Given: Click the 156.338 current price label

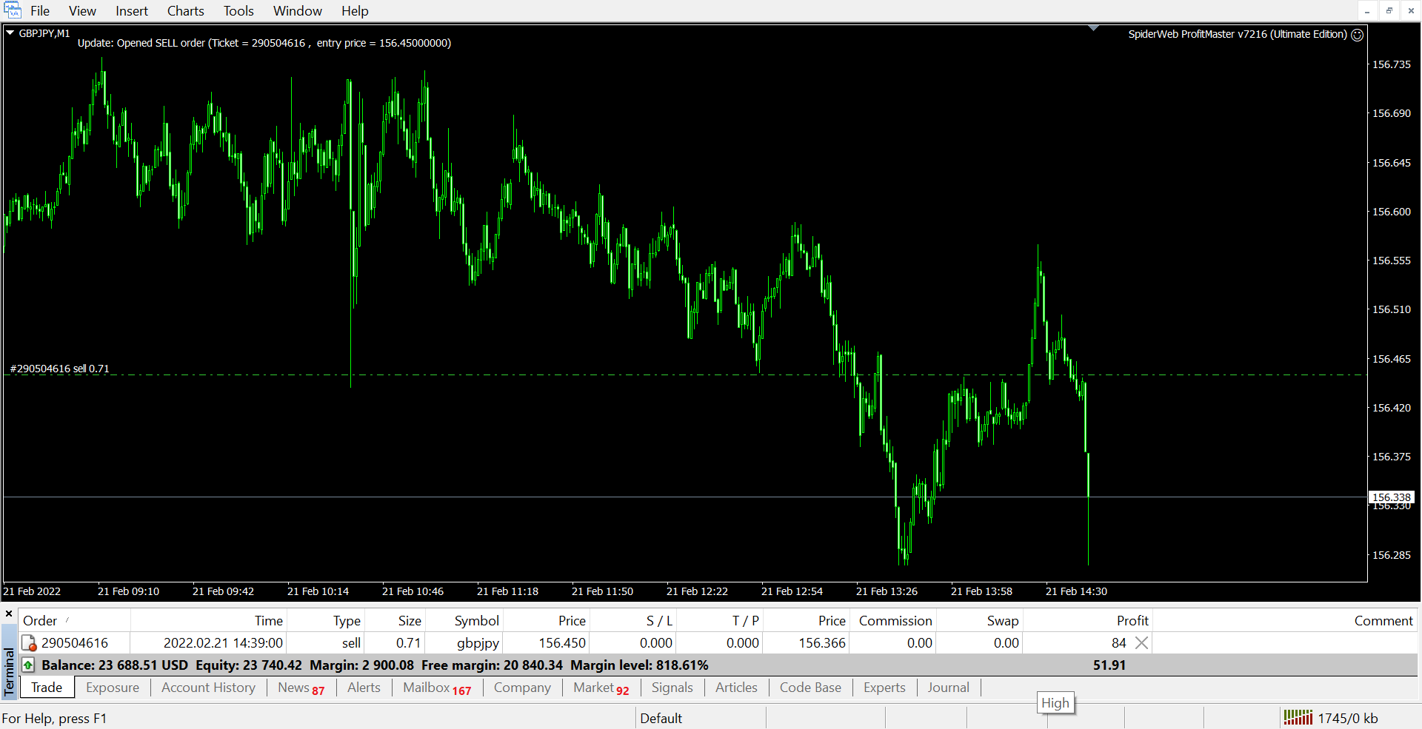Looking at the screenshot, I should pos(1391,497).
